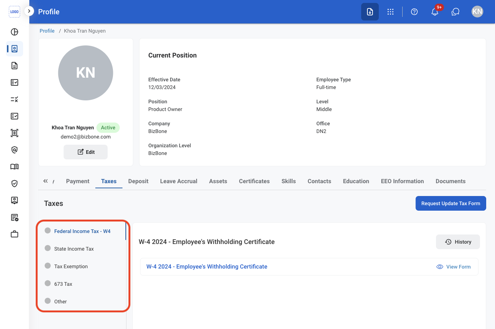Click the receipt with check badge sidebar icon
Screen dimensions: 495x329
click(14, 217)
